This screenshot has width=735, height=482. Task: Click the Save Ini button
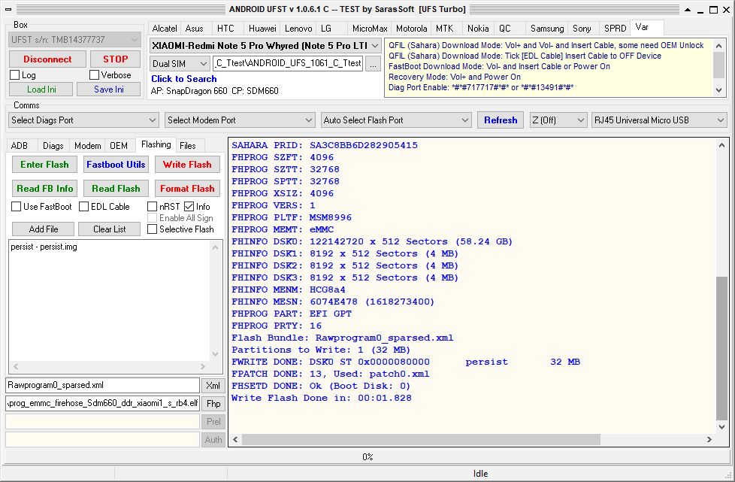coord(109,89)
